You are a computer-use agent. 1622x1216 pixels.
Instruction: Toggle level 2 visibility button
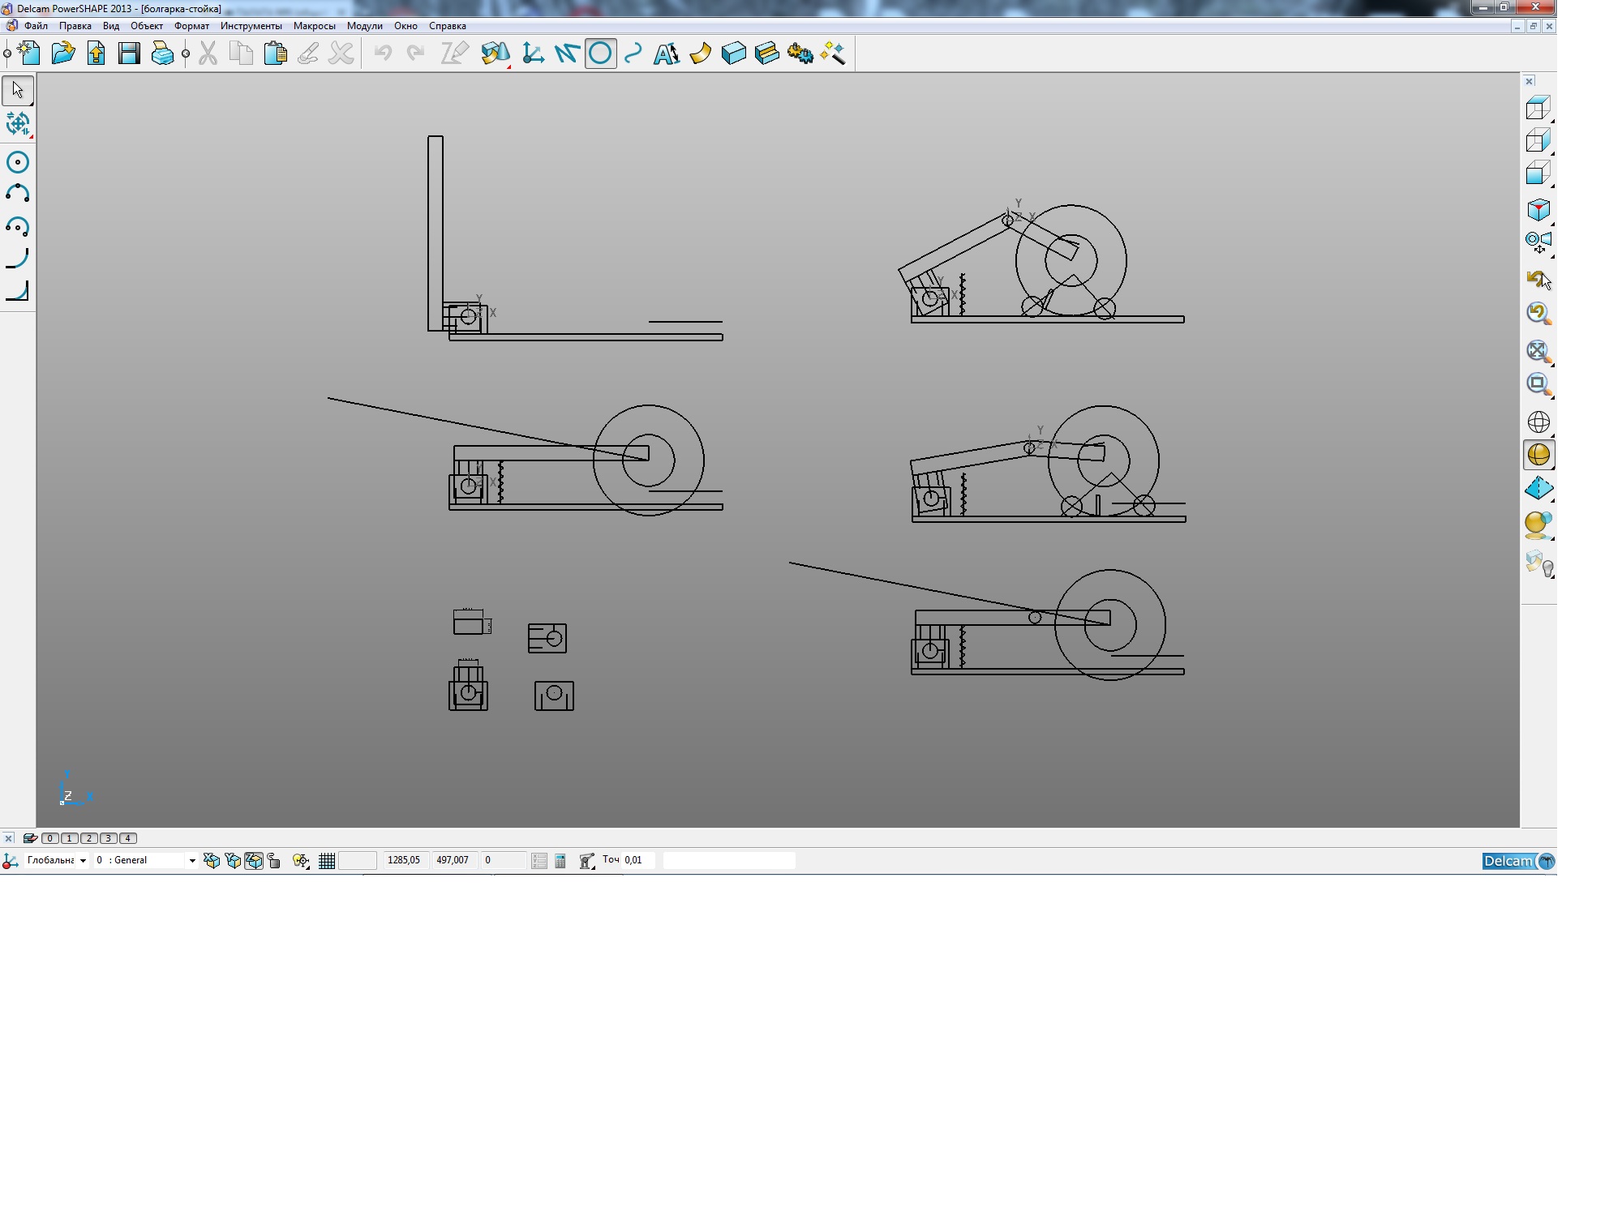click(x=89, y=838)
